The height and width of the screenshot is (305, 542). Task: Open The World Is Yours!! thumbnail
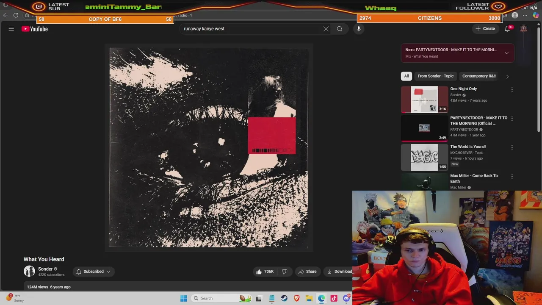point(424,157)
